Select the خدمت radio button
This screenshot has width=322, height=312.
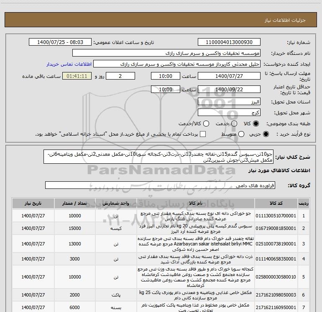click(x=234, y=124)
